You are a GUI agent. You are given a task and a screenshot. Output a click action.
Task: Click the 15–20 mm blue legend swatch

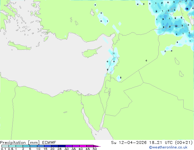(48, 146)
